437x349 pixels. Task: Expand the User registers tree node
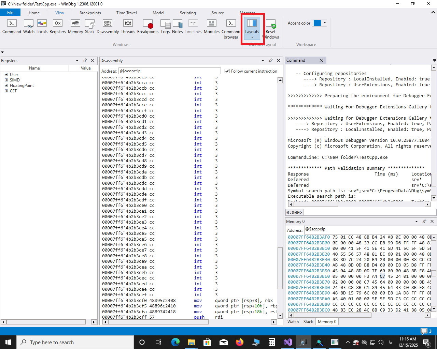(6, 75)
